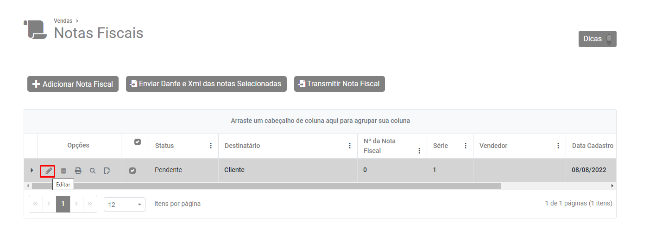The width and height of the screenshot is (662, 237).
Task: Open the items per page dropdown
Action: (x=125, y=204)
